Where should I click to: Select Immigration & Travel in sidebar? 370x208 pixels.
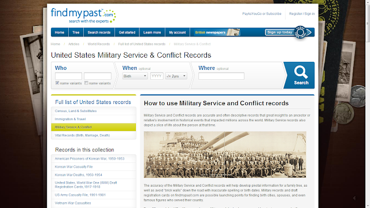[x=94, y=119]
